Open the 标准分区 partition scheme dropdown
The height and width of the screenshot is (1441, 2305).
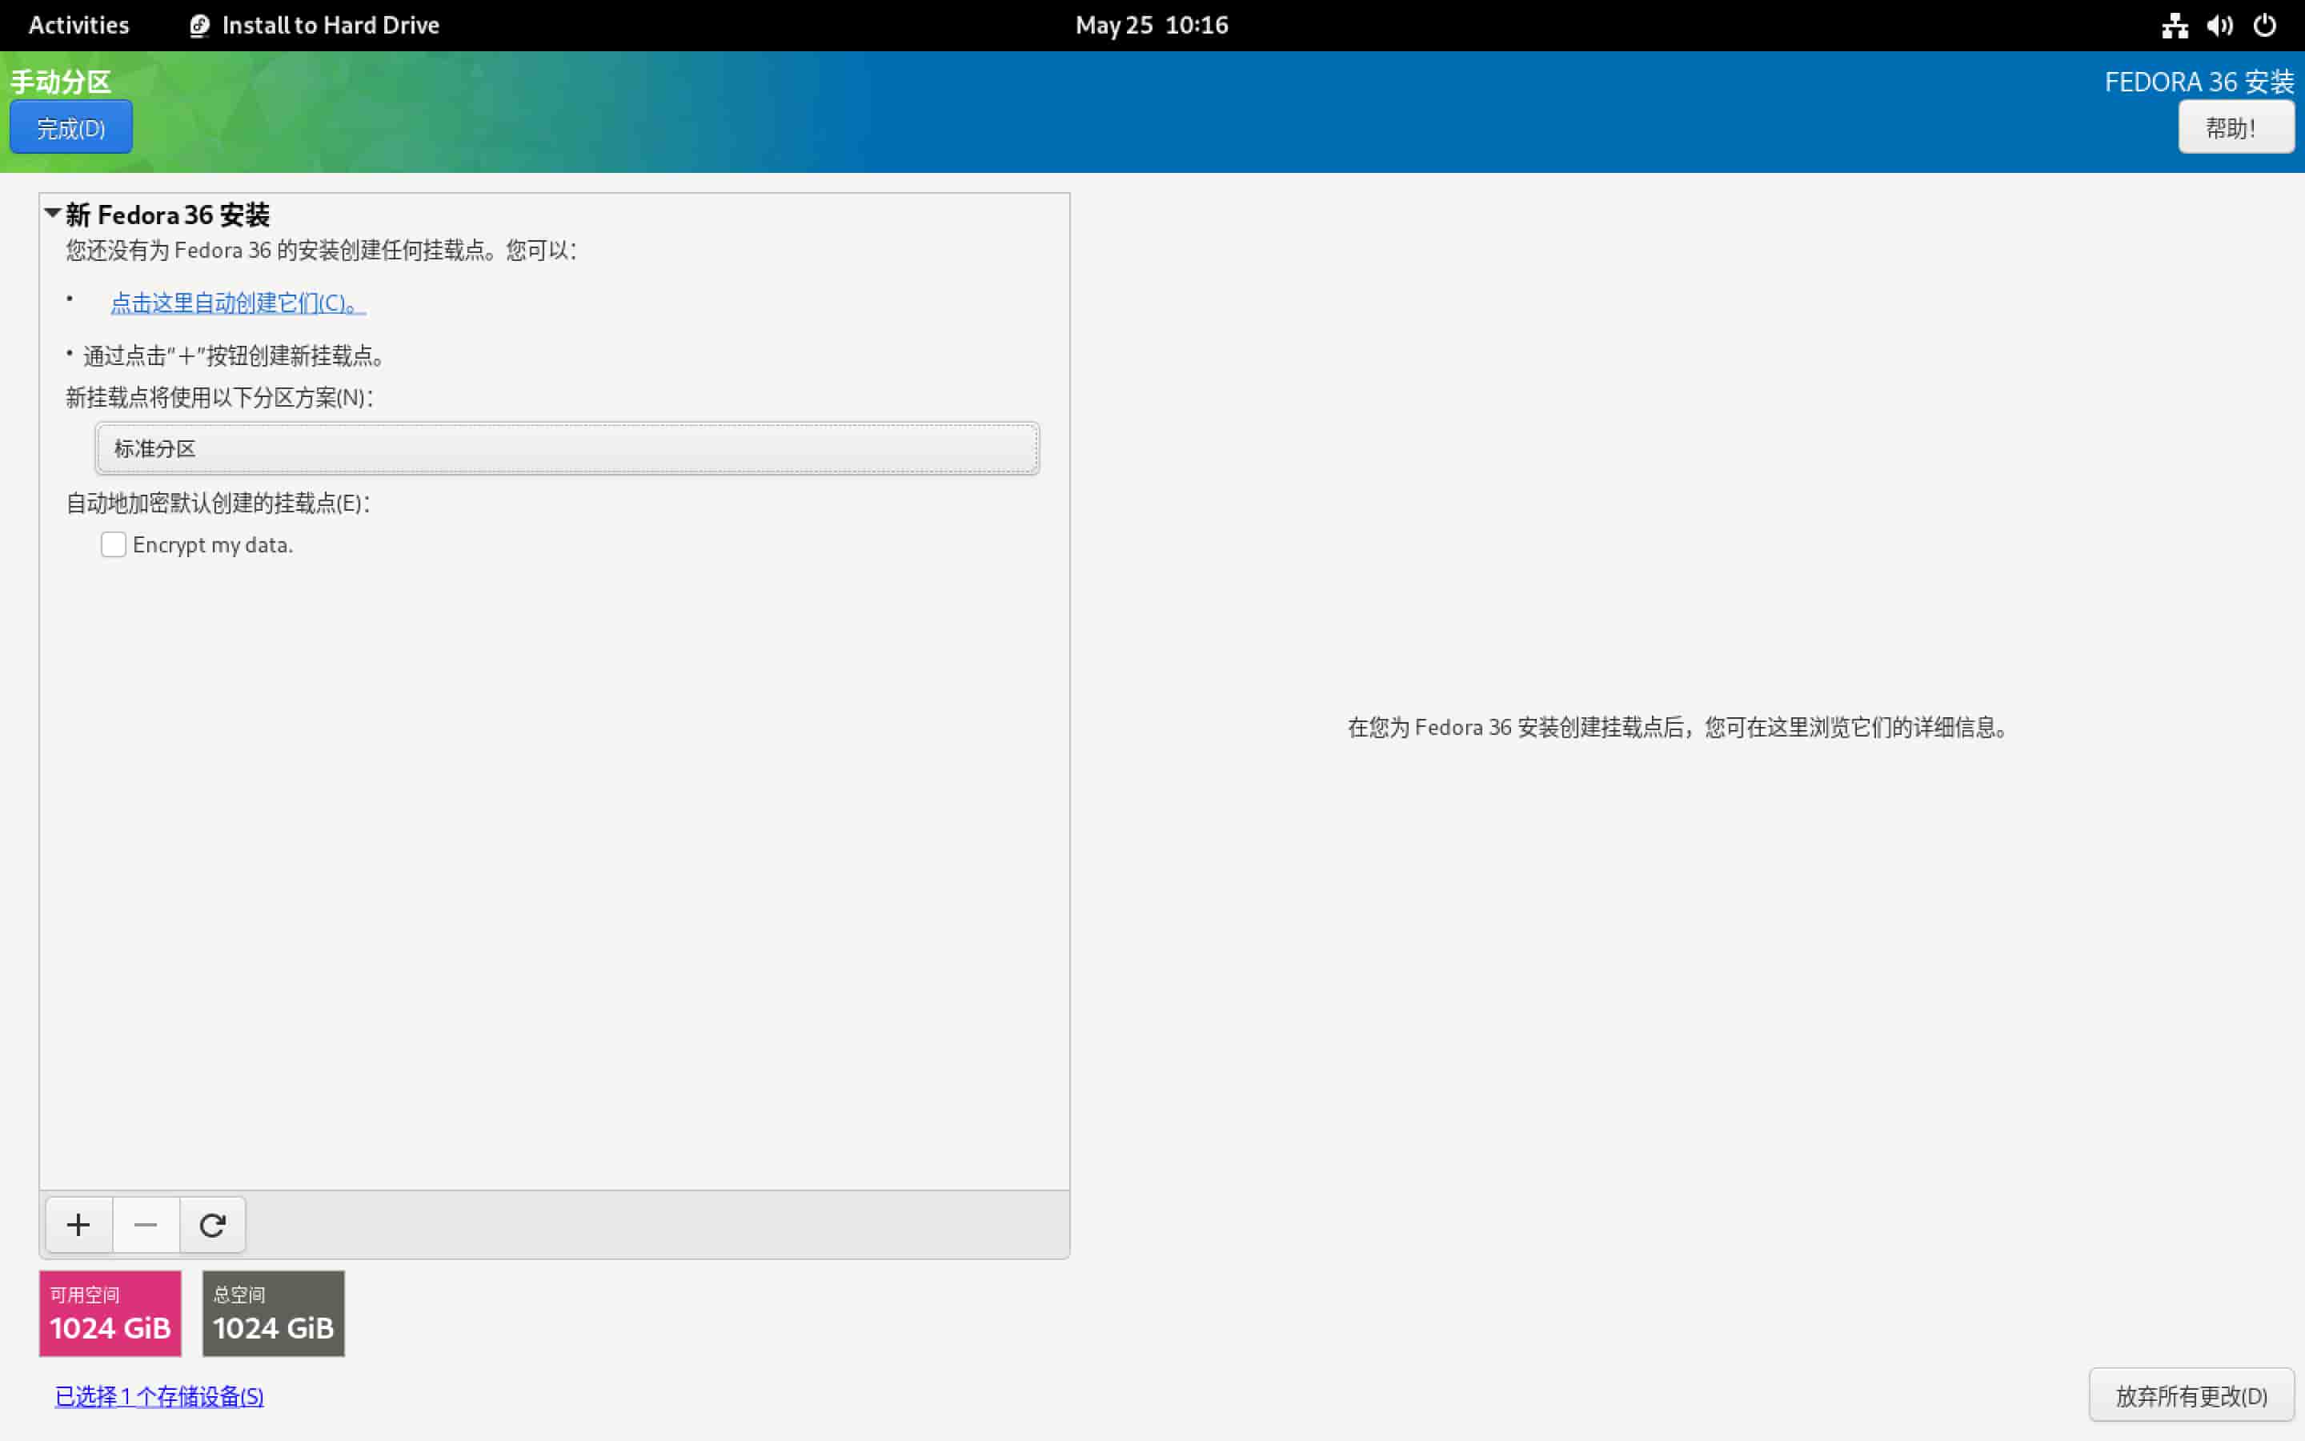[x=567, y=448]
